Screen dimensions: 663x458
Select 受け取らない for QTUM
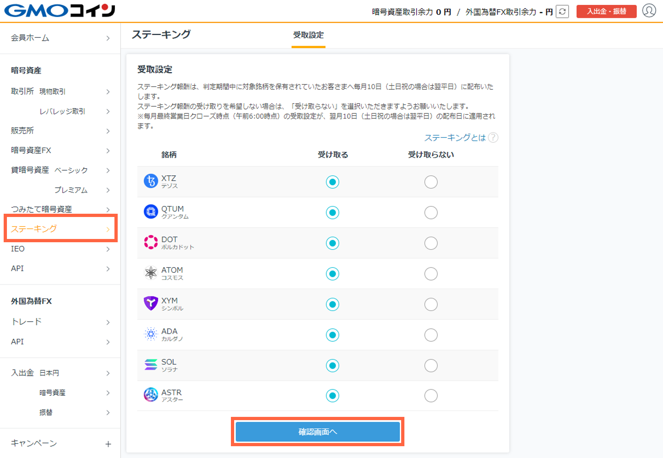tap(431, 213)
